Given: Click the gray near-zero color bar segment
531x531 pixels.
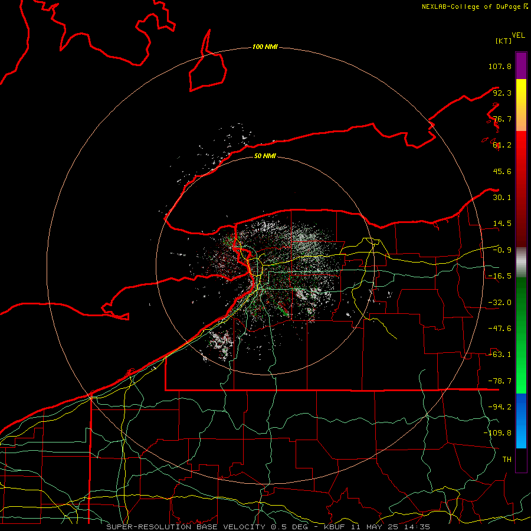Looking at the screenshot, I should click(x=521, y=263).
